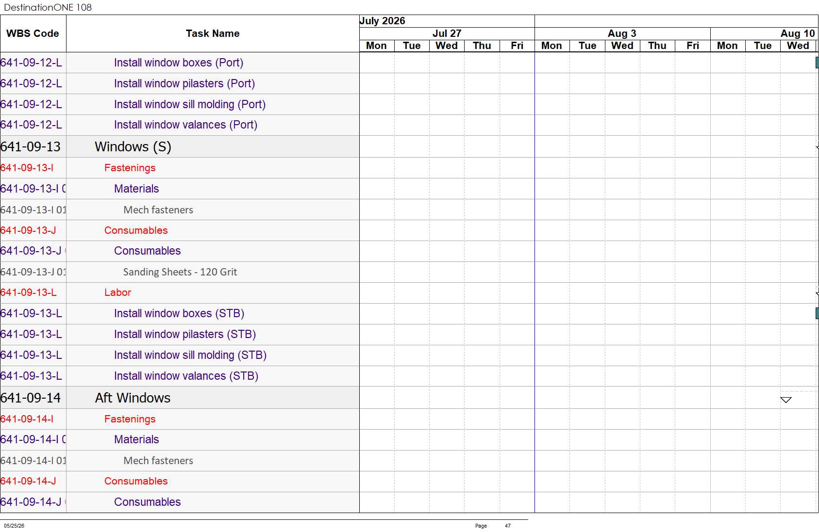Select the Task Name column header

(x=213, y=33)
